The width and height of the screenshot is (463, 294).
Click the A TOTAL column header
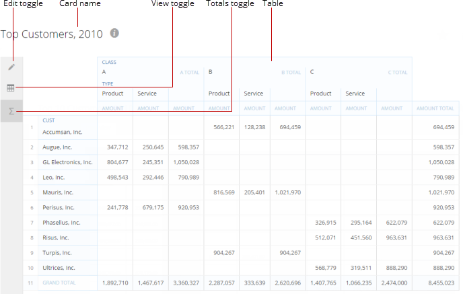tap(189, 72)
